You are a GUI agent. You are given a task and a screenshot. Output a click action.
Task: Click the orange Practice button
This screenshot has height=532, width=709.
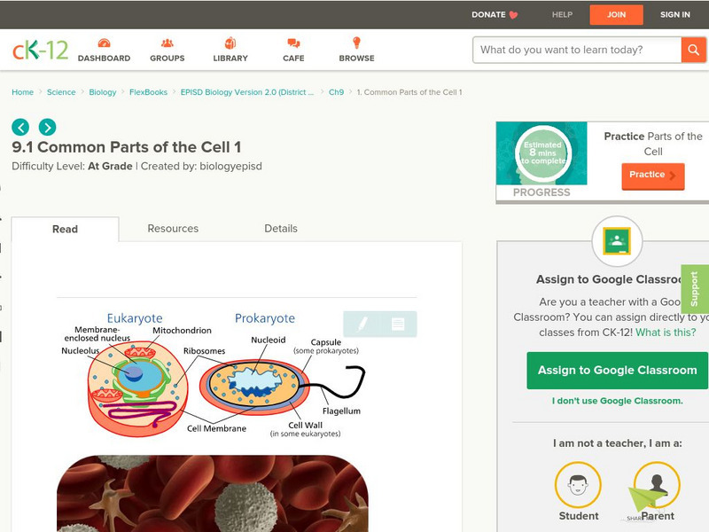coord(652,176)
